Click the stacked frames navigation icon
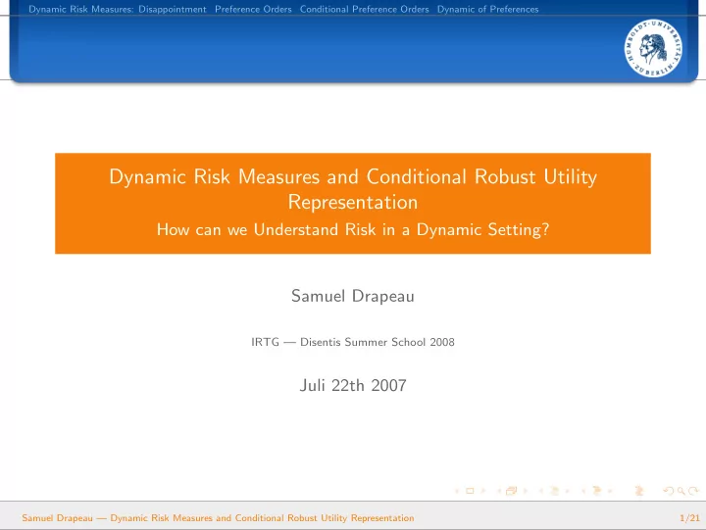The image size is (706, 530). point(512,491)
